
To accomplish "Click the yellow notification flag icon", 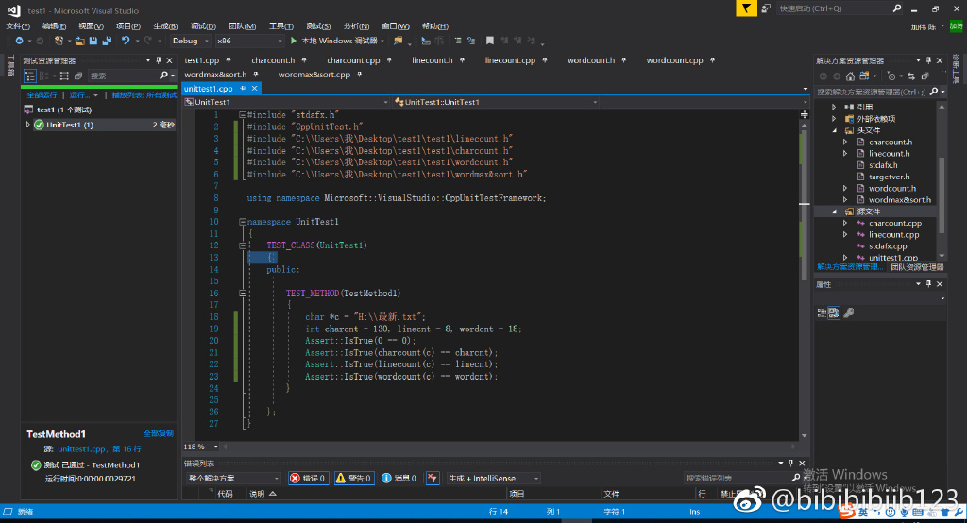I will click(x=747, y=8).
